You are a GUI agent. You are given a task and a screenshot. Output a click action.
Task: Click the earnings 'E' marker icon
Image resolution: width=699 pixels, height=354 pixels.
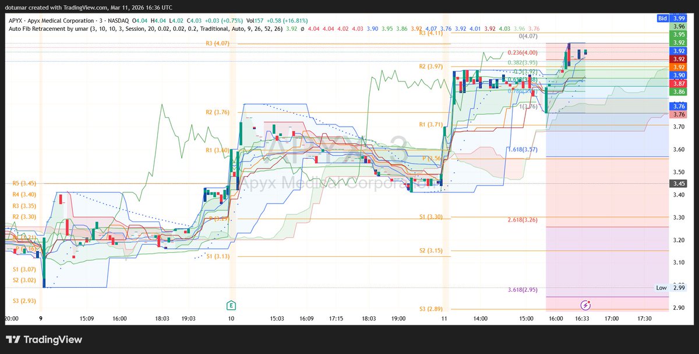coord(231,305)
